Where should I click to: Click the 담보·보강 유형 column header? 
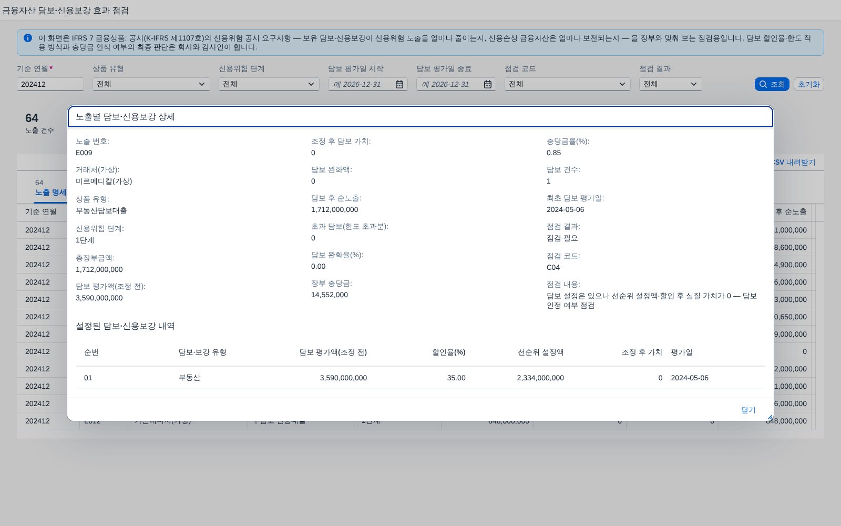[202, 352]
